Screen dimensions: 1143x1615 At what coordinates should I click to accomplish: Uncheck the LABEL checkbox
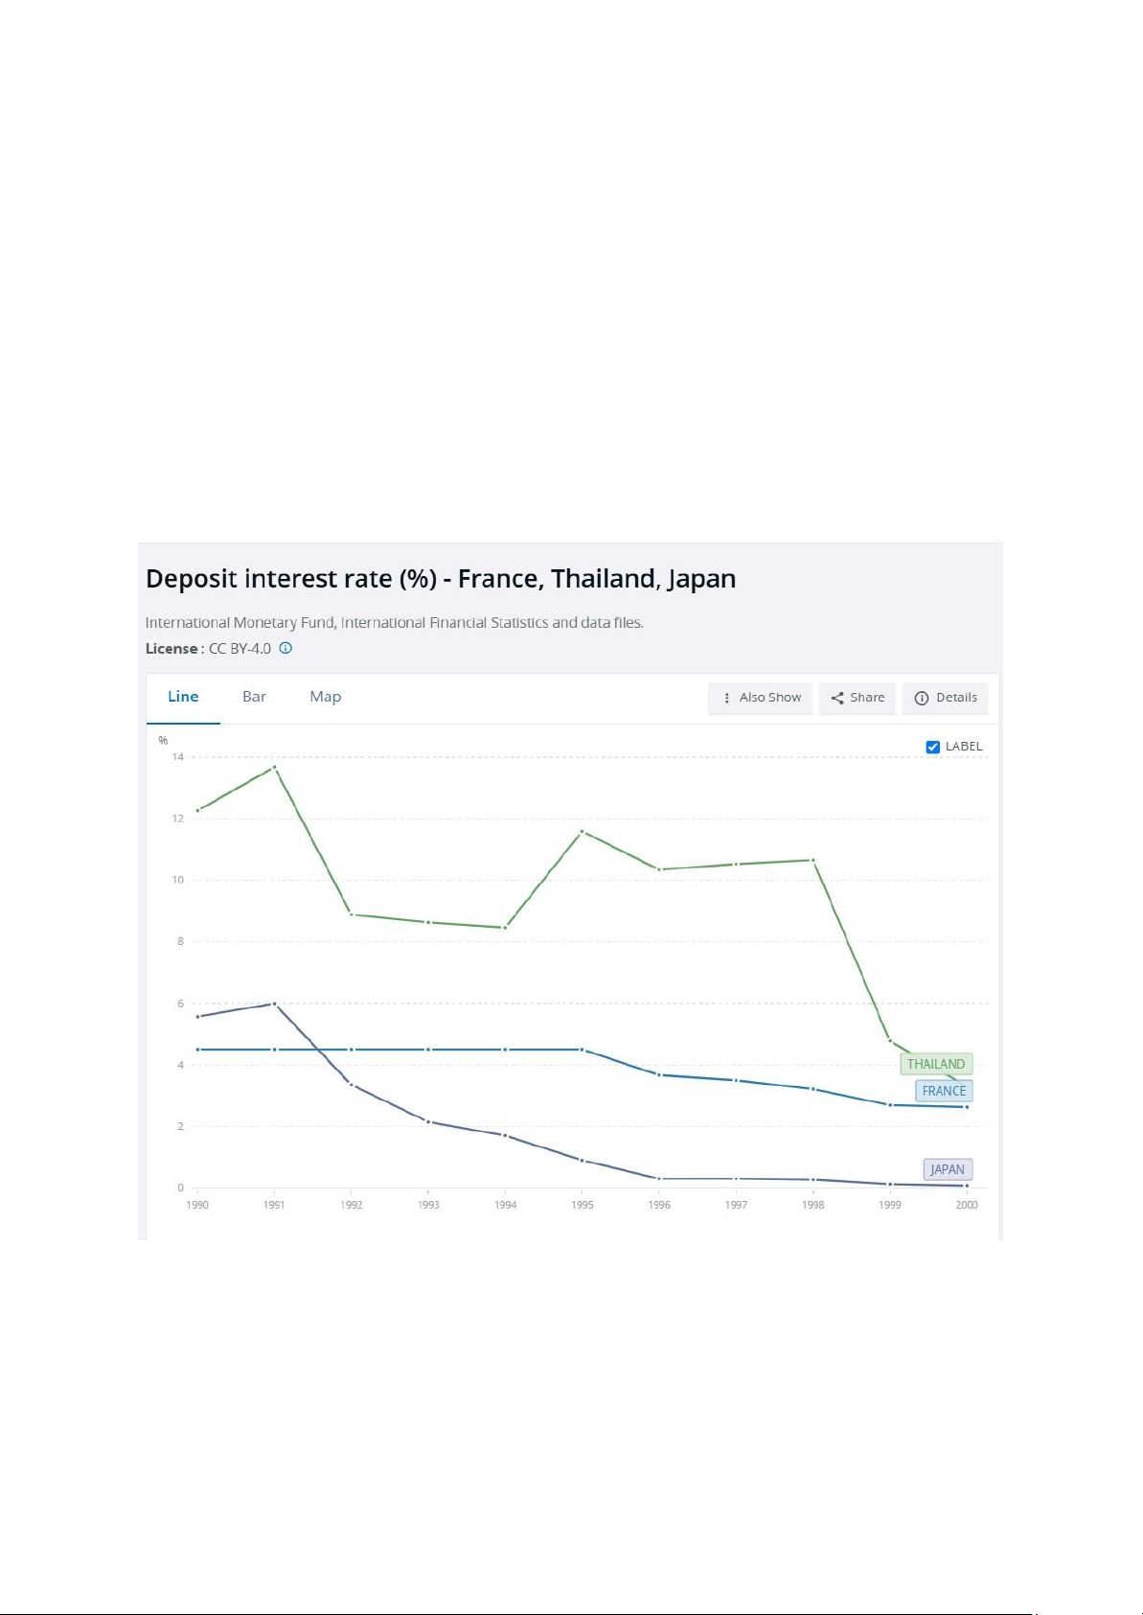933,747
